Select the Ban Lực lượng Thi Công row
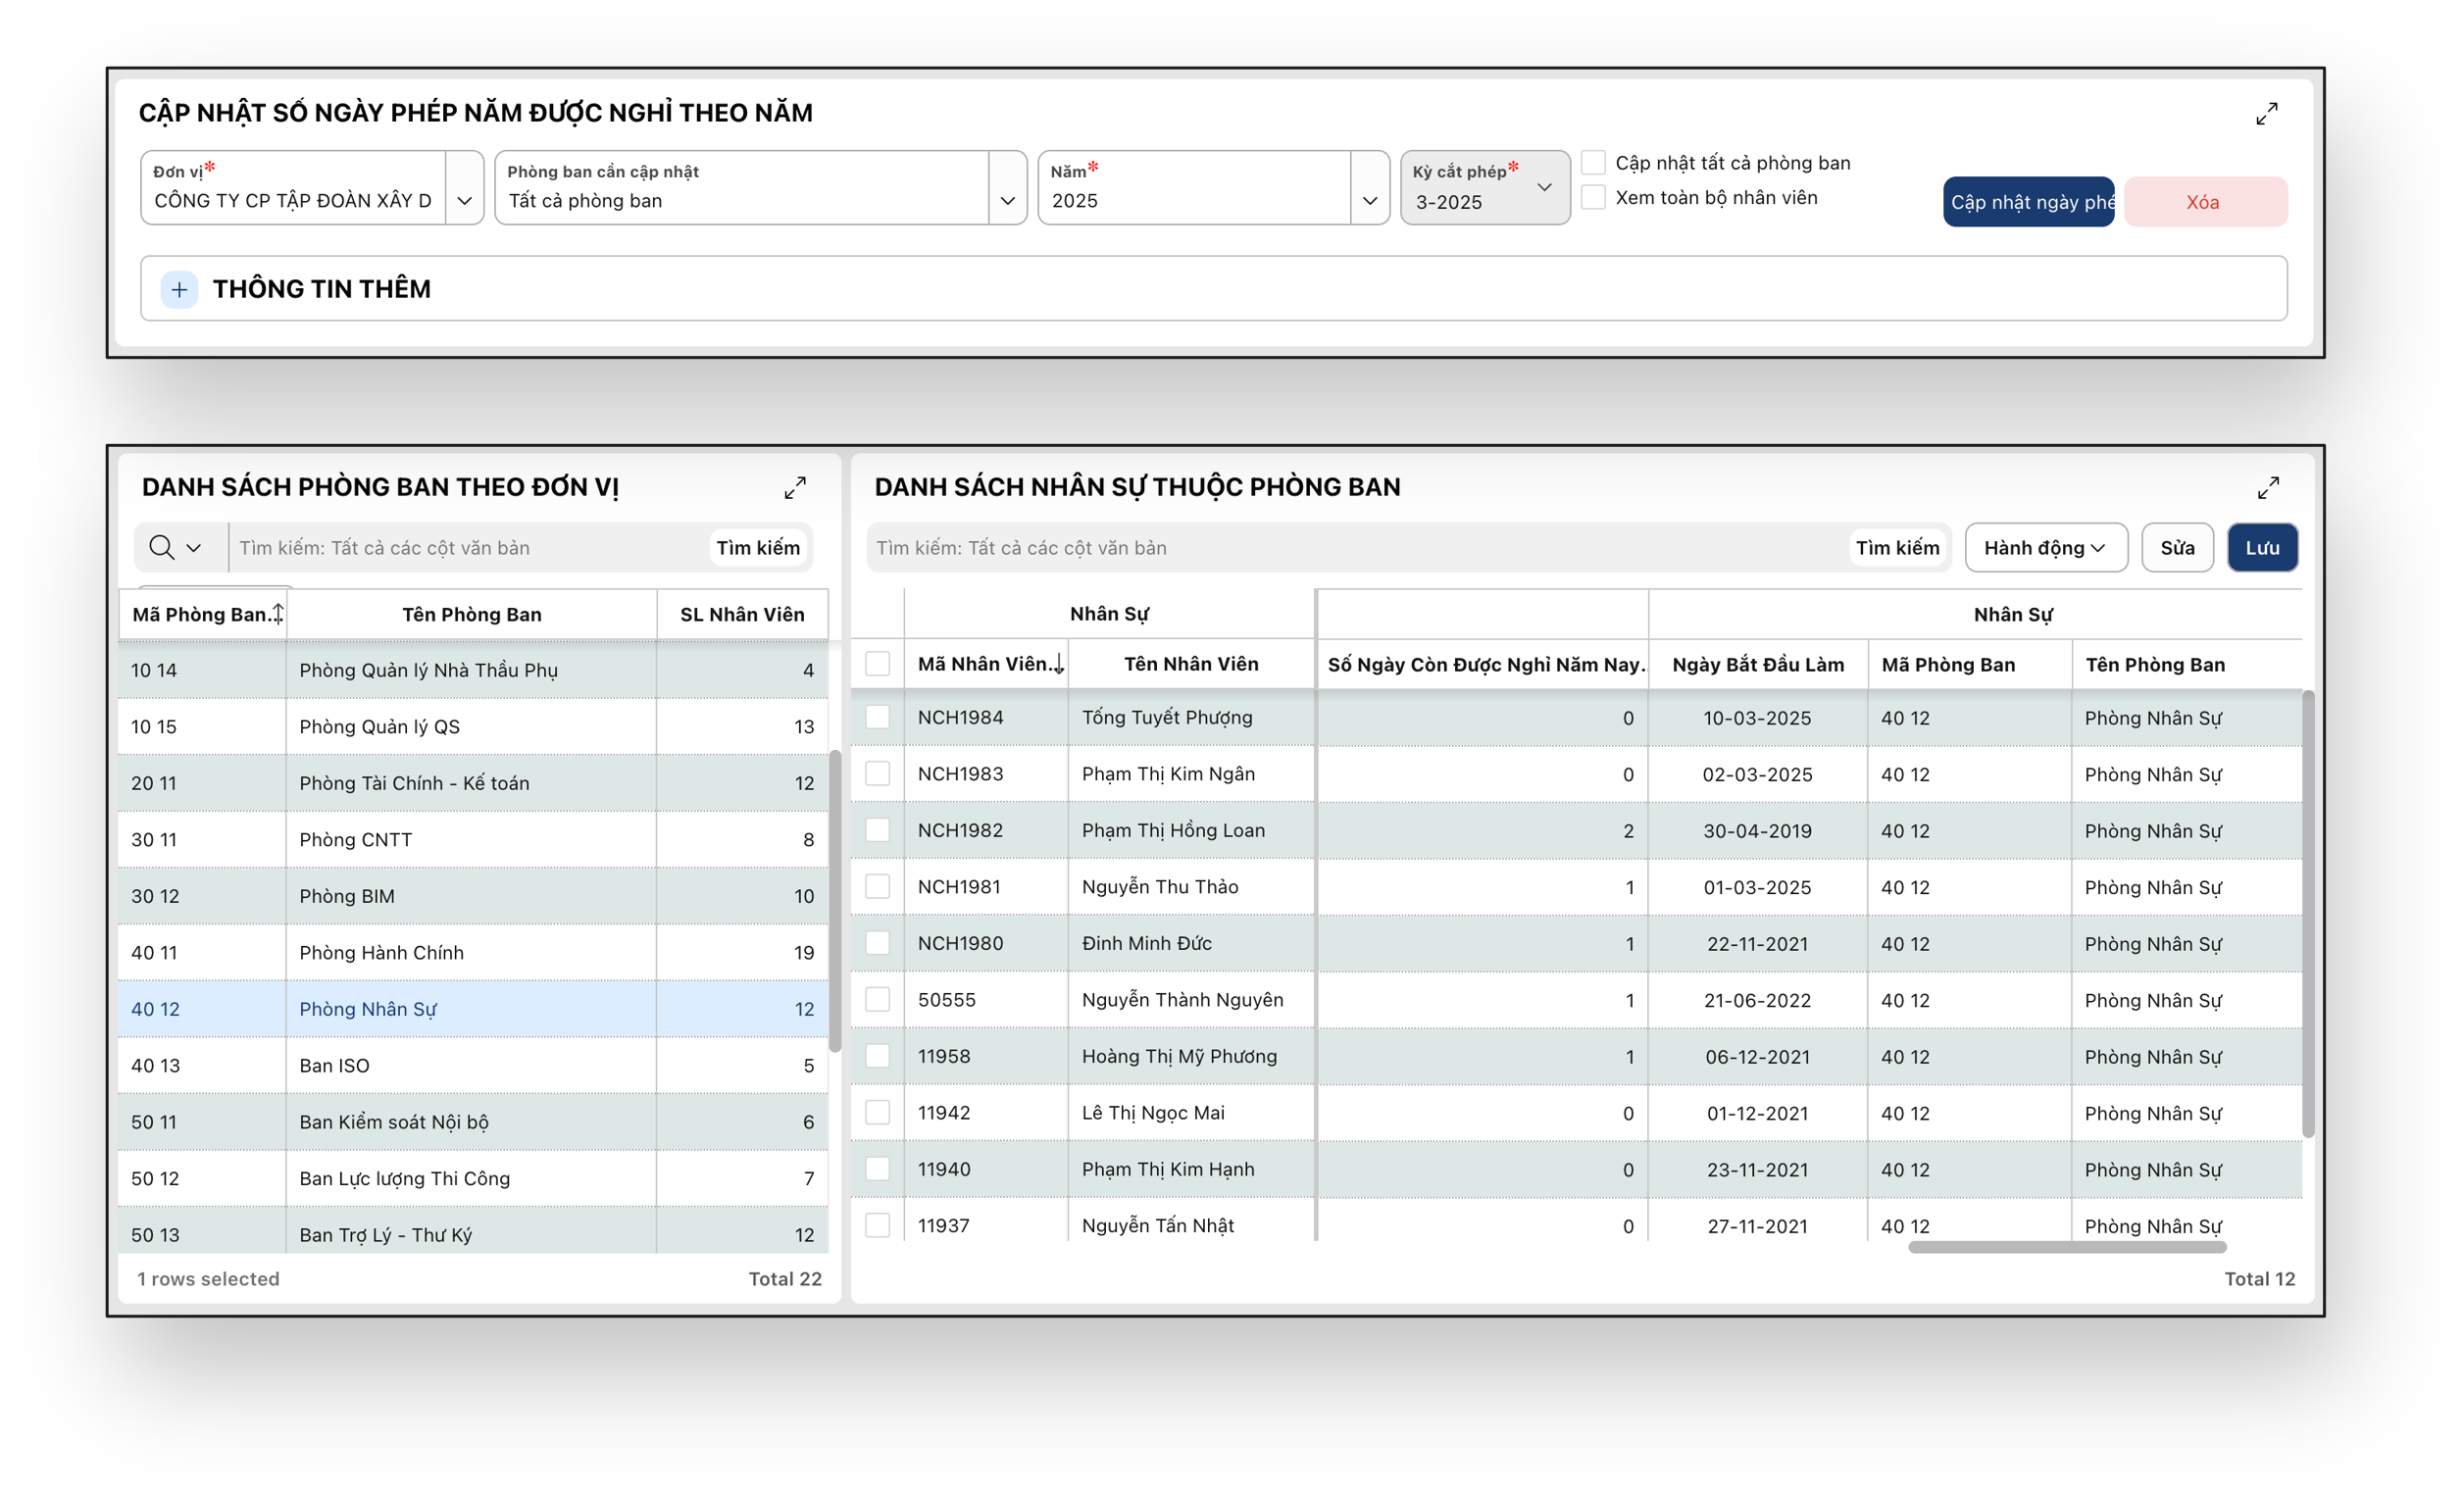This screenshot has width=2464, height=1495. point(473,1178)
